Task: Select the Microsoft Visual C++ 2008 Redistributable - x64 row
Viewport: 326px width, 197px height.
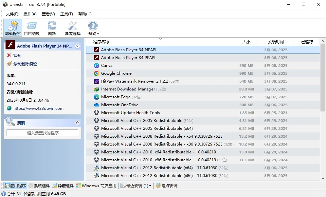Action: (x=203, y=136)
